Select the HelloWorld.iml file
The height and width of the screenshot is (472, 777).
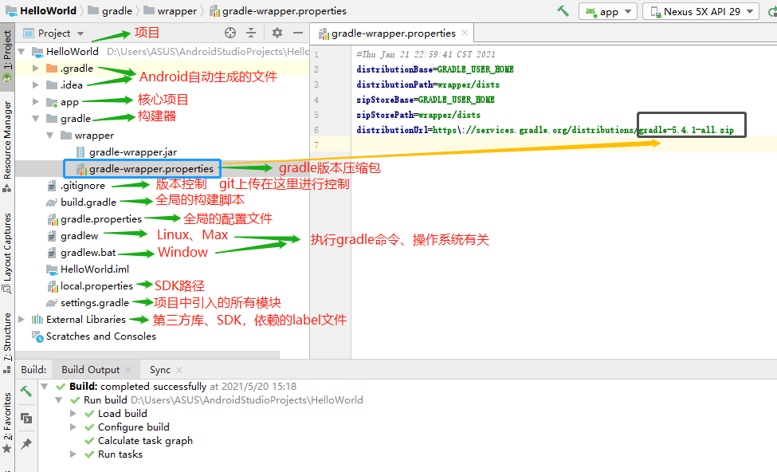(88, 269)
